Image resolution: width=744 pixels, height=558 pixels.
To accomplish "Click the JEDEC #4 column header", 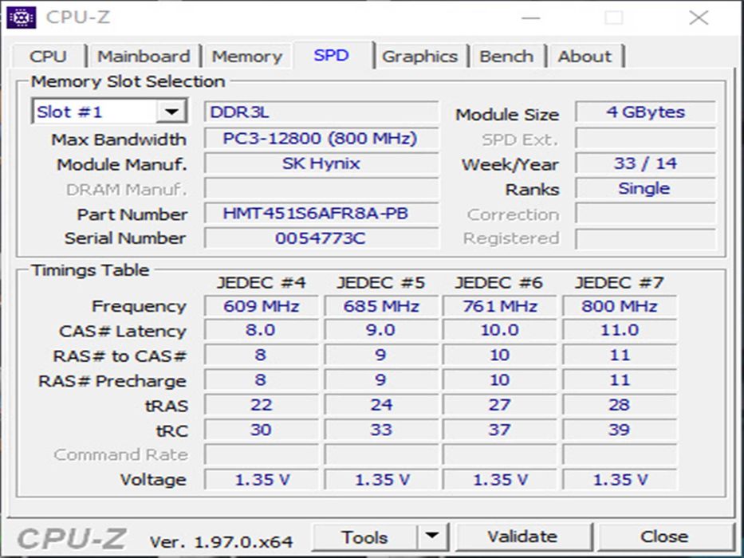I will pos(261,283).
